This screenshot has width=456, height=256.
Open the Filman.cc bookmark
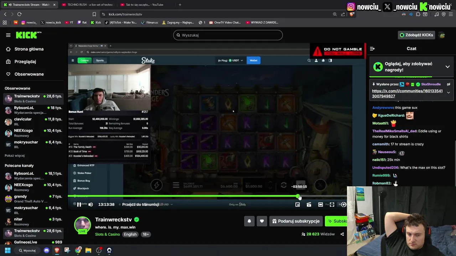(x=150, y=22)
